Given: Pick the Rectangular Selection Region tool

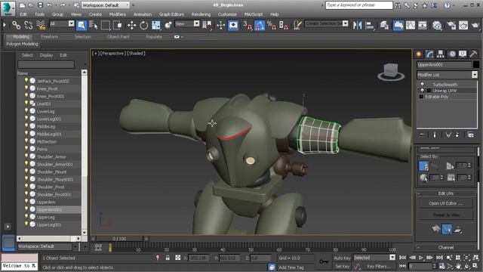Looking at the screenshot, I should click(106, 25).
